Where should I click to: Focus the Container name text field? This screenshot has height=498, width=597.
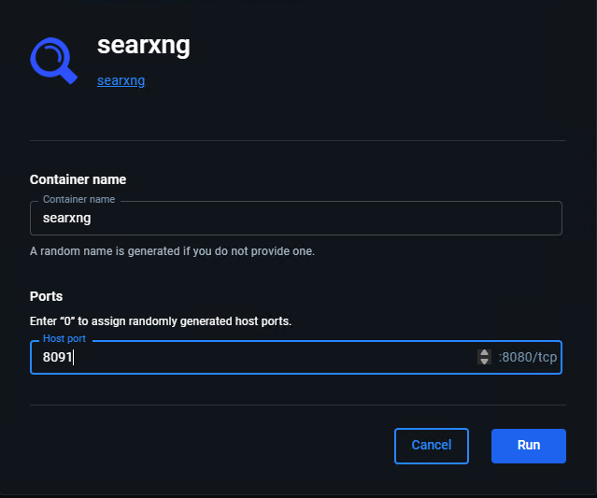coord(295,219)
